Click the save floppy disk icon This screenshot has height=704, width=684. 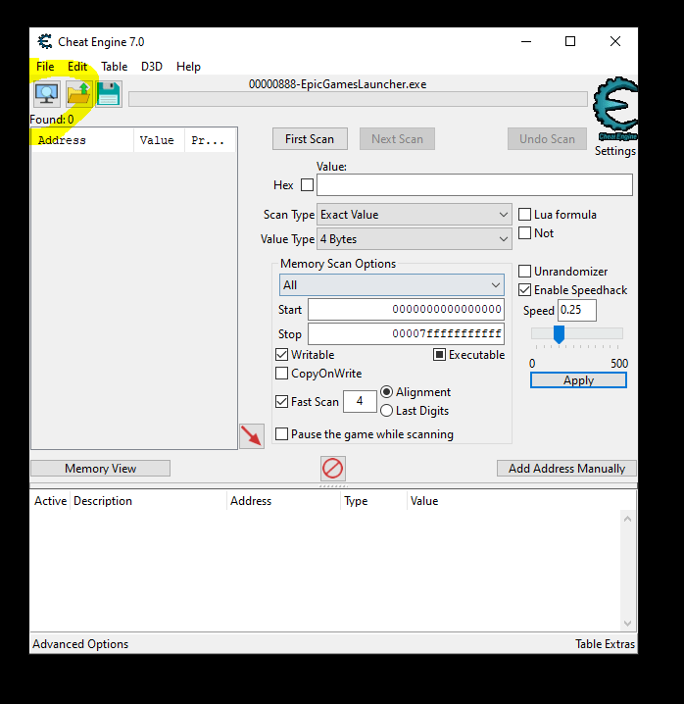[109, 94]
